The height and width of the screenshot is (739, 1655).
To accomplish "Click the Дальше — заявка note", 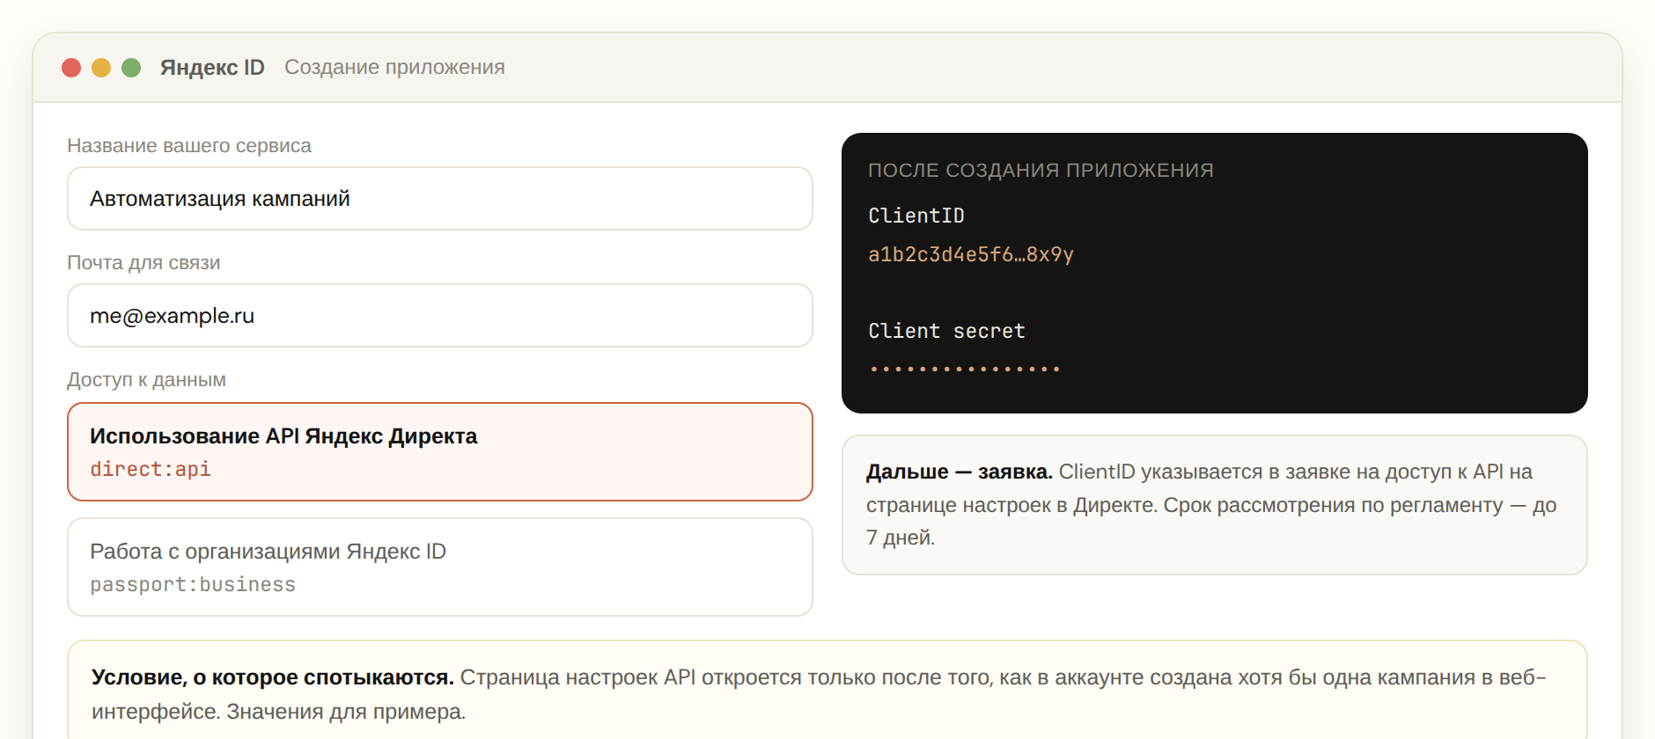I will pyautogui.click(x=1215, y=505).
